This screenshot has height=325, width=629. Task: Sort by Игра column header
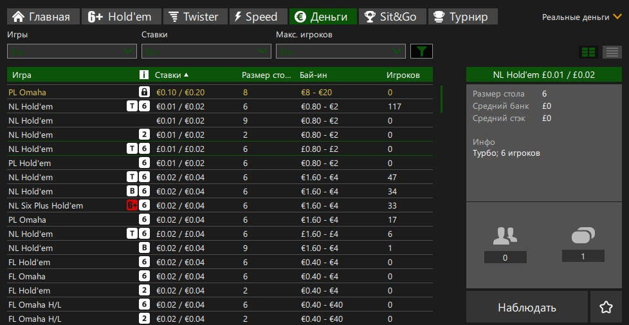pos(22,75)
